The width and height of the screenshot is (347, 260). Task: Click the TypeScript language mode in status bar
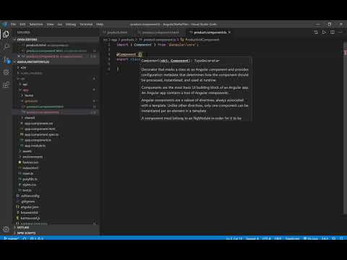click(292, 238)
